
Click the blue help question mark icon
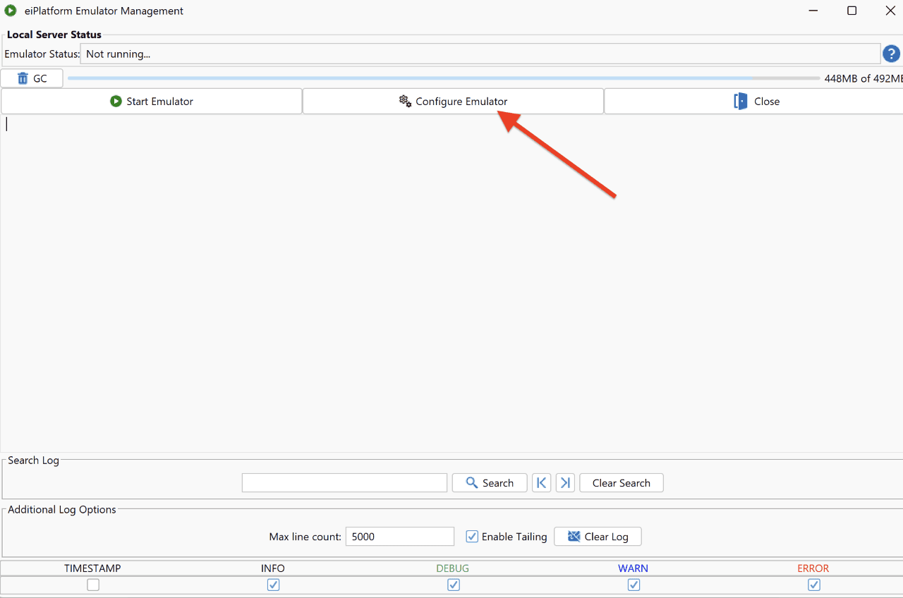click(892, 54)
